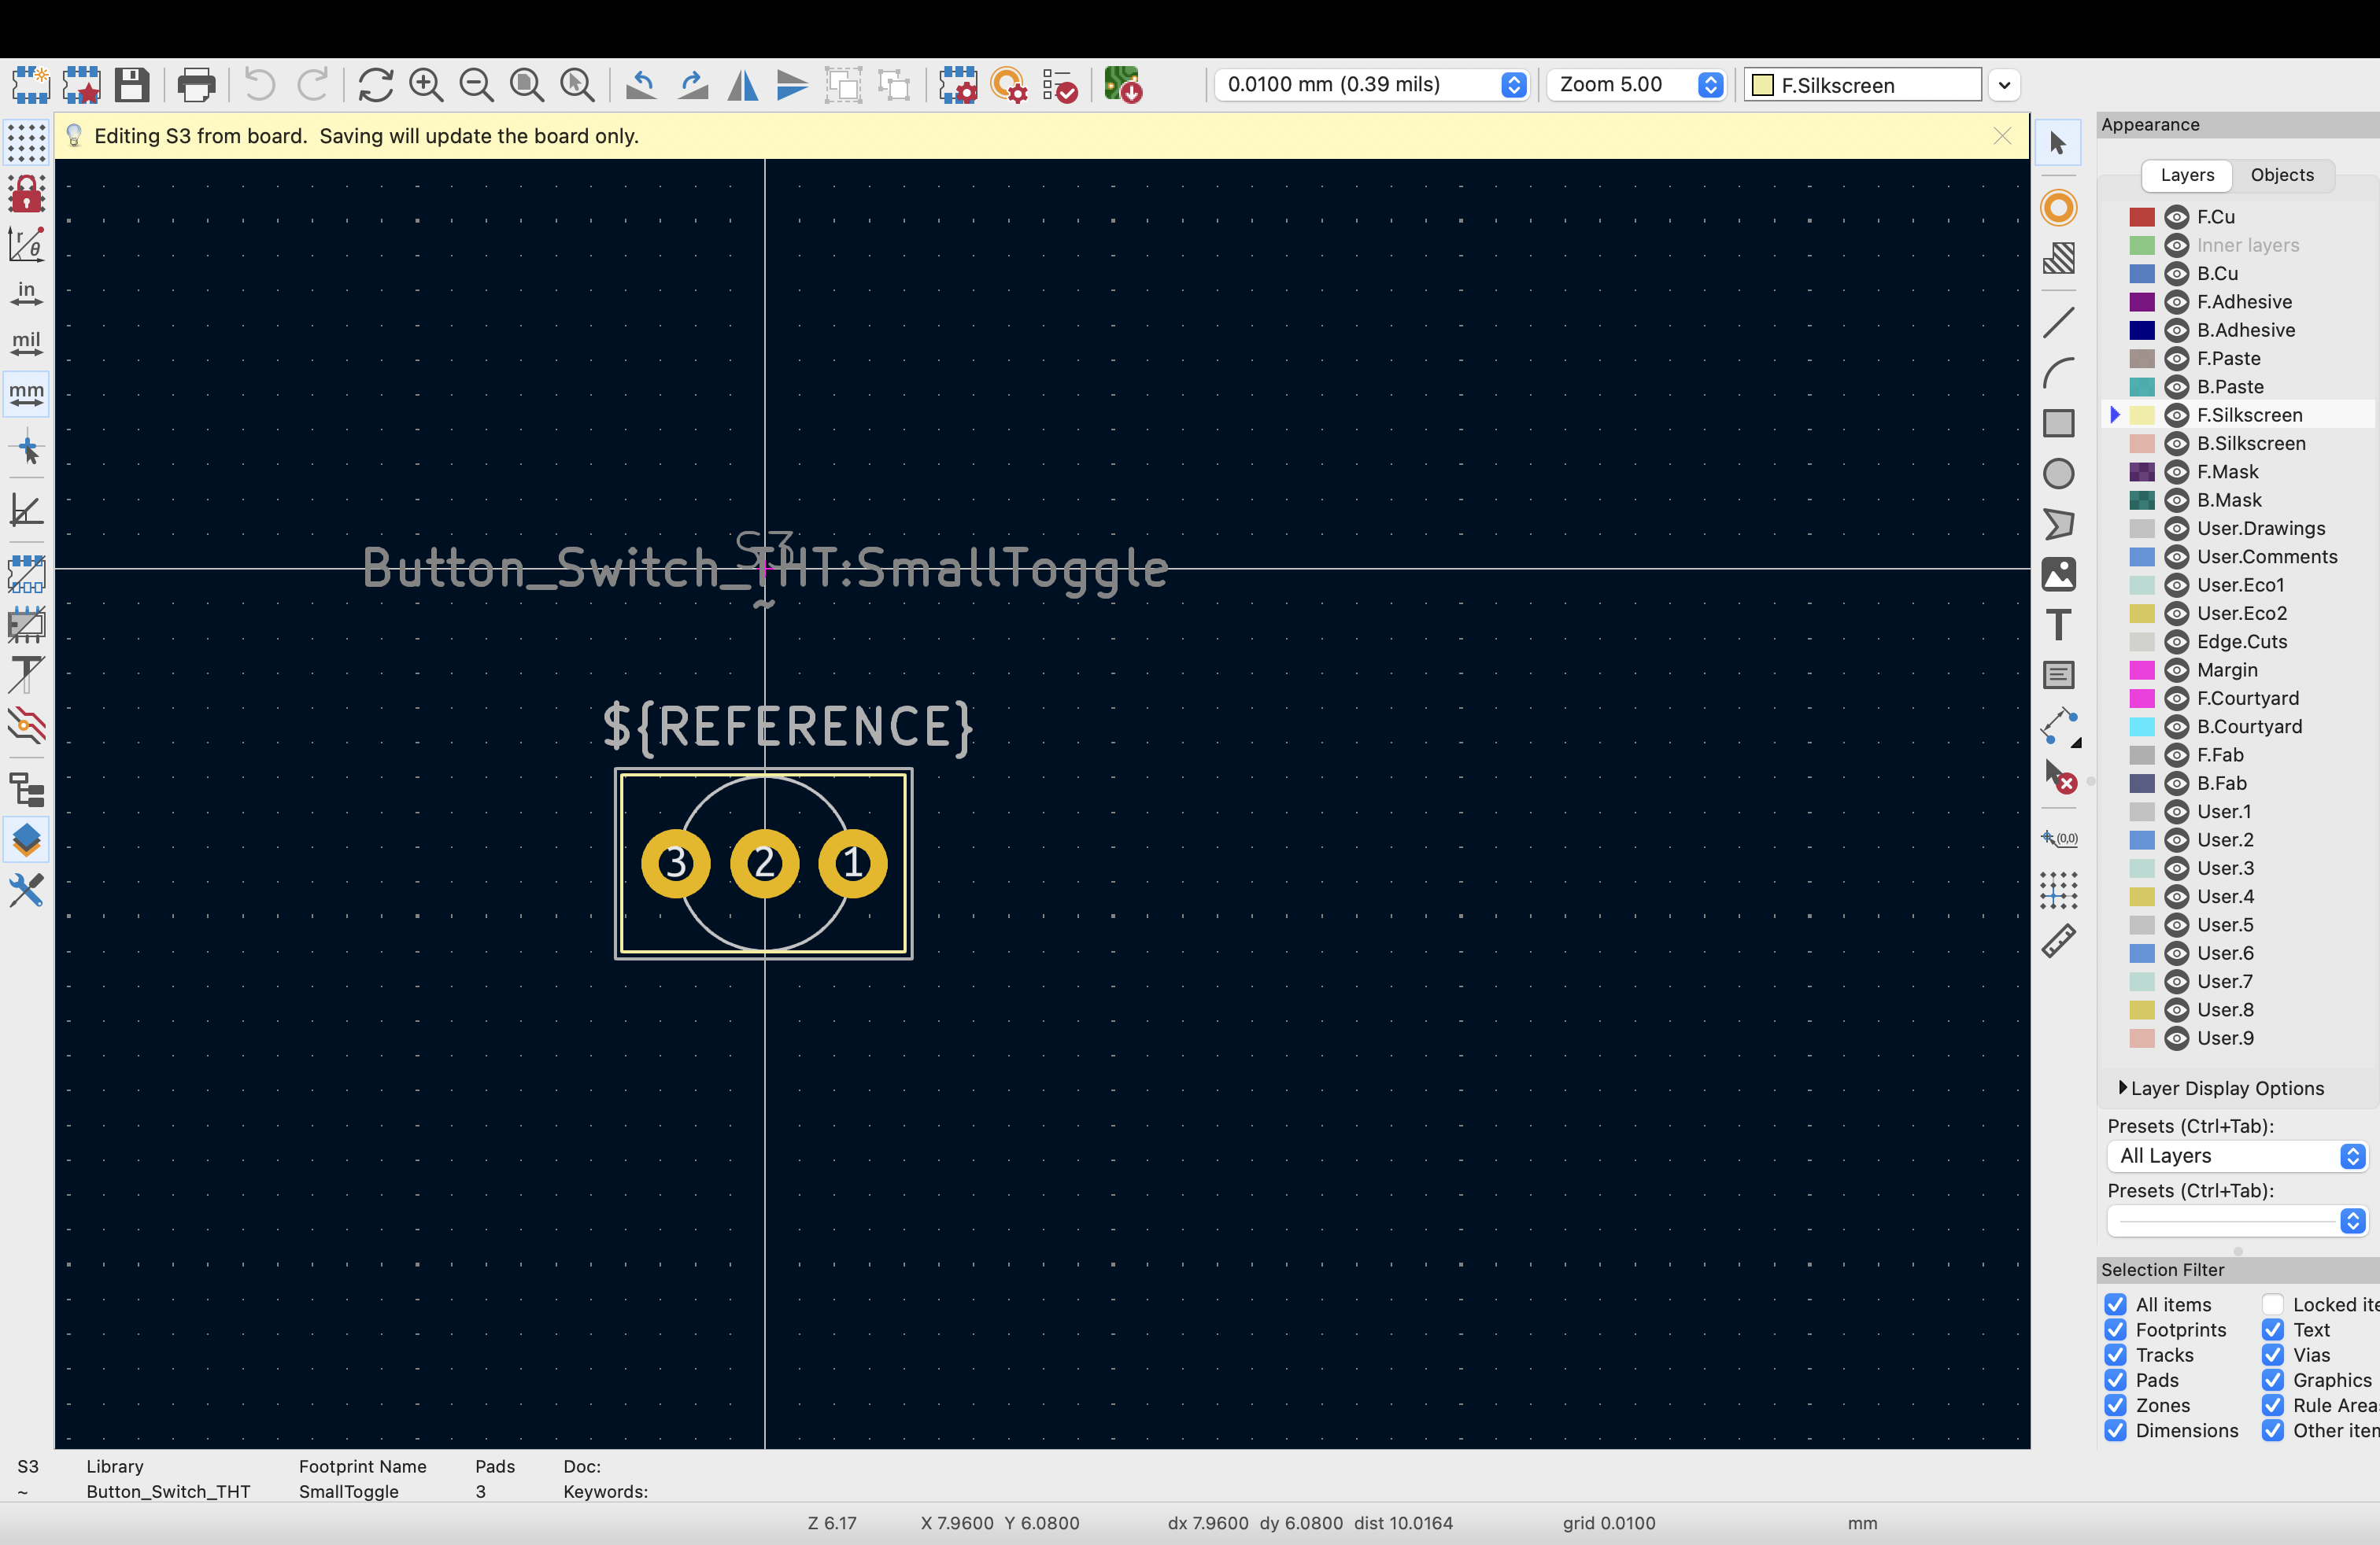
Task: Toggle grid display on left toolbar
Action: tap(26, 143)
